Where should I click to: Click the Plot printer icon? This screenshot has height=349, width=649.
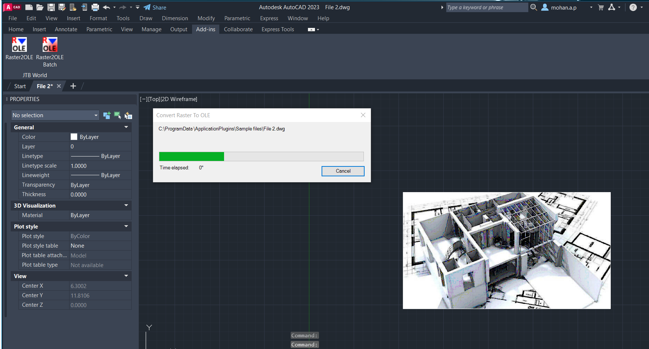[x=95, y=7]
